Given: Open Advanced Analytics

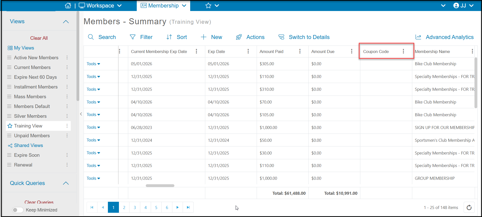Looking at the screenshot, I should click(444, 37).
